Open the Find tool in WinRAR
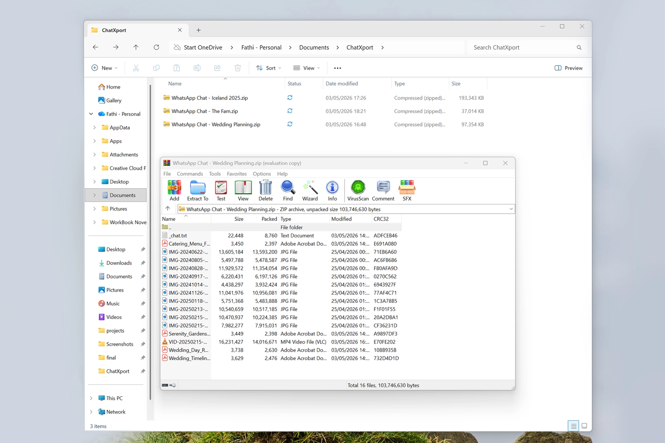Screen dimensions: 665x443 coord(287,190)
